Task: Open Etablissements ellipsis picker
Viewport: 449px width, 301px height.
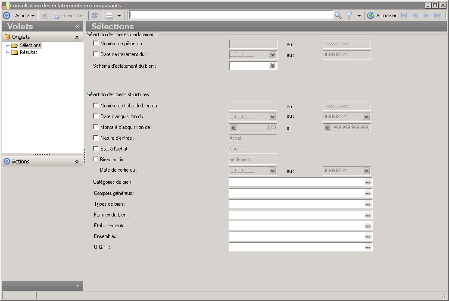Action: (x=368, y=226)
